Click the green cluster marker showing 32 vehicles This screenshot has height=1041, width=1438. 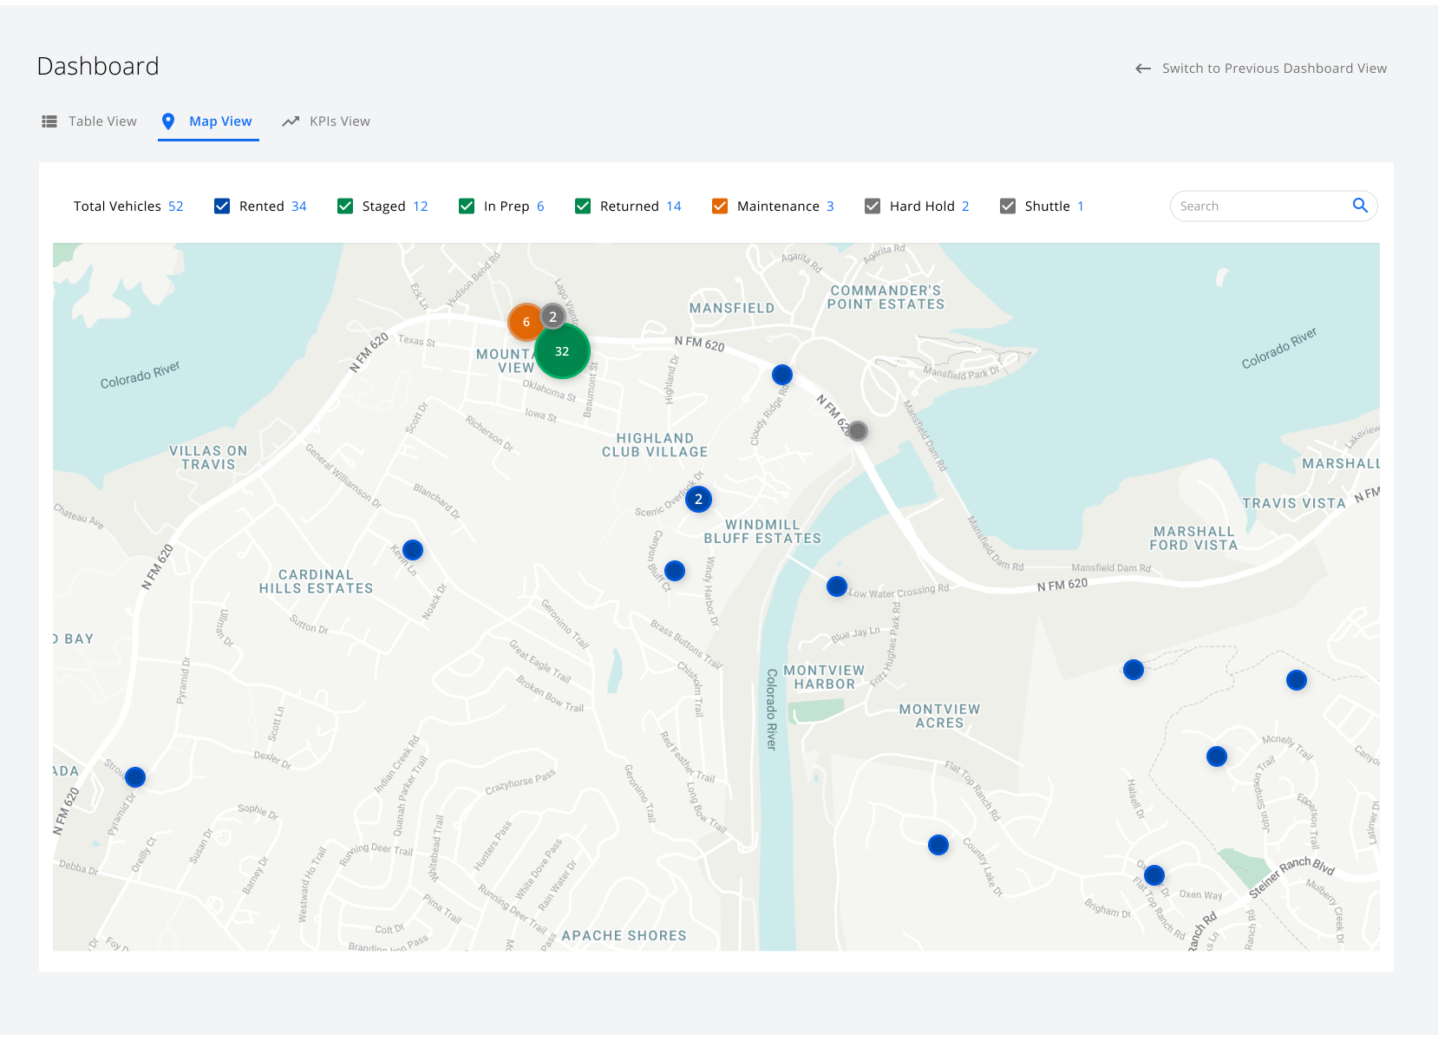(561, 350)
